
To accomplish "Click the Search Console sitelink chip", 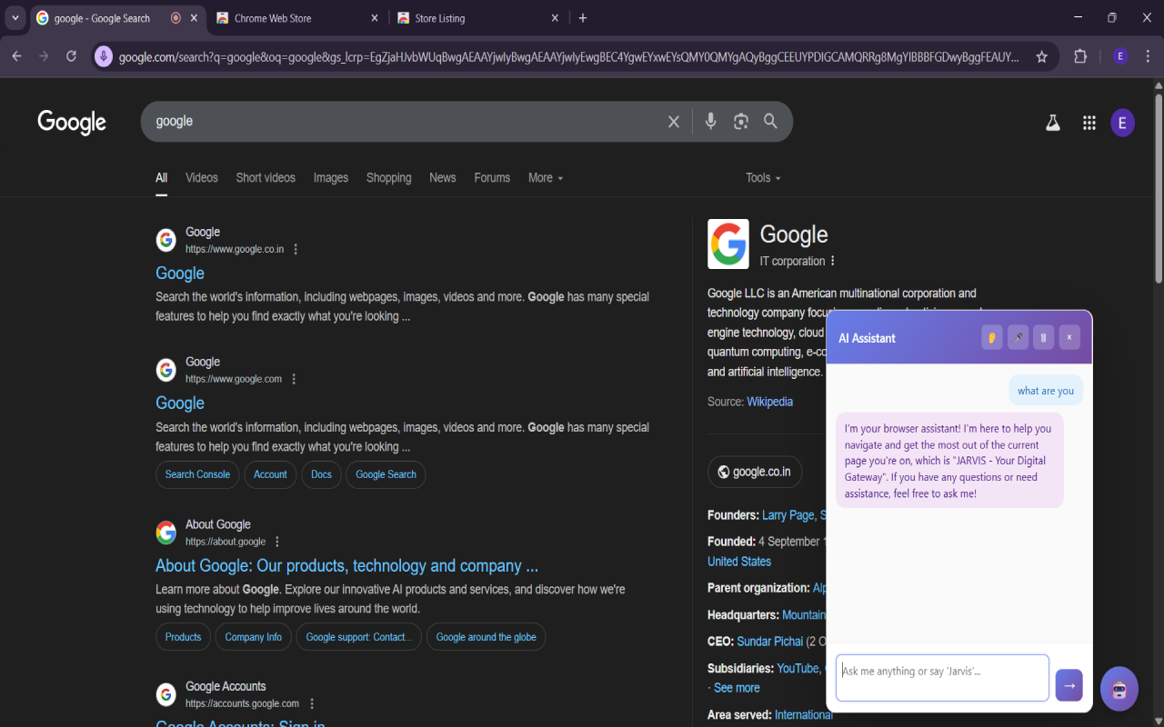I will [197, 474].
